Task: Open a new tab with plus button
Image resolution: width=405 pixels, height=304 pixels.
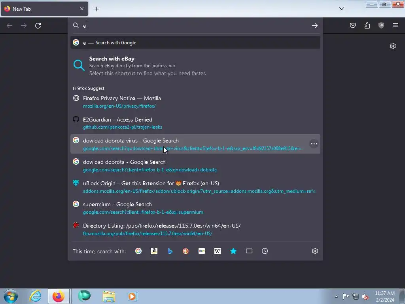Action: [97, 9]
